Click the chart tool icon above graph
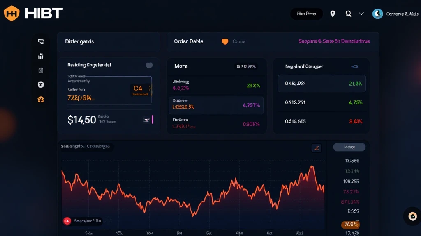 (x=316, y=148)
